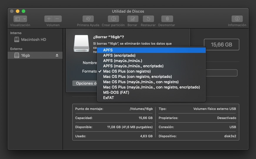Select APFS format option
This screenshot has width=256, height=159.
(108, 50)
